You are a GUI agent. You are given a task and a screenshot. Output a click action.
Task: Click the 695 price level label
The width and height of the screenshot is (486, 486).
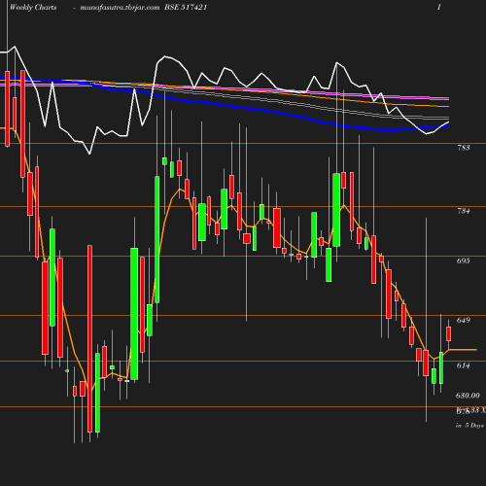(464, 260)
